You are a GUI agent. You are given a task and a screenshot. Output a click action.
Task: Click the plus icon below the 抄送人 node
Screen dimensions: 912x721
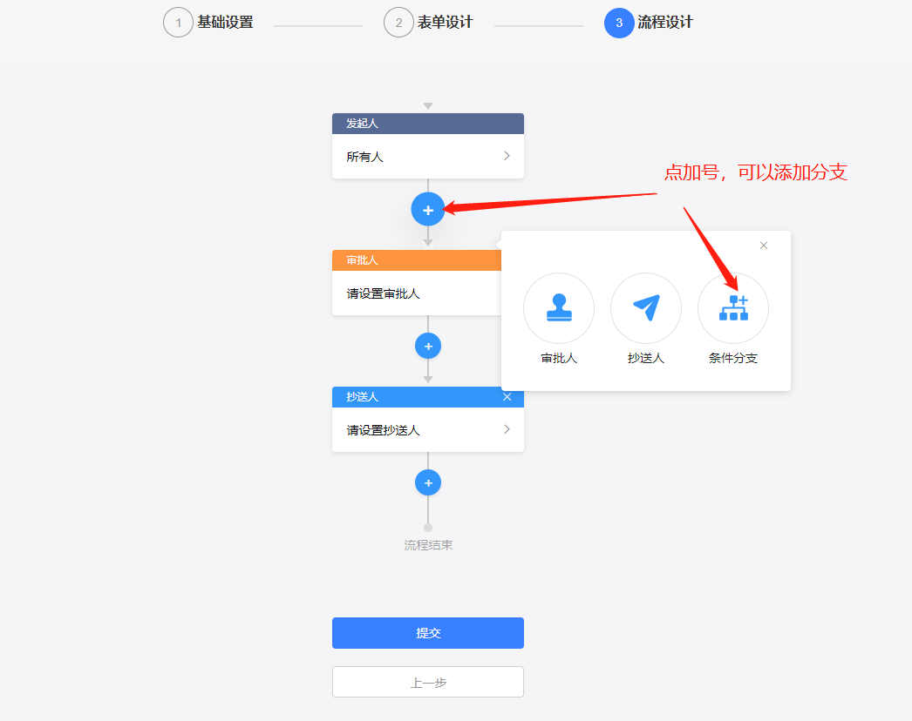[x=428, y=482]
